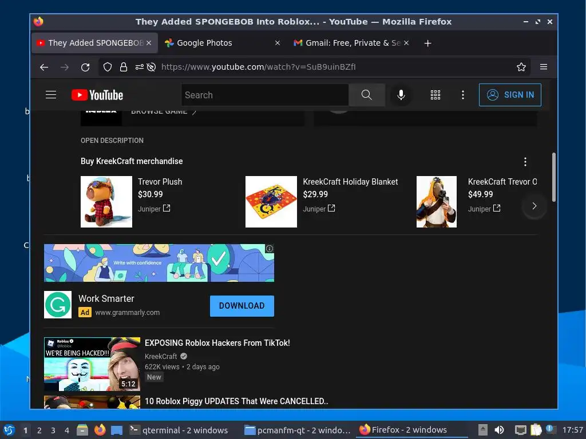
Task: Click KreekCraft Holiday Blanket product title
Action: (x=350, y=182)
